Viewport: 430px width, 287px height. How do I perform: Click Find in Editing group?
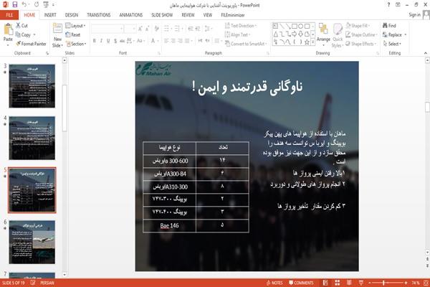[x=389, y=26]
